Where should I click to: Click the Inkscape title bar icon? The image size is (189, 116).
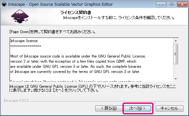tap(4, 4)
